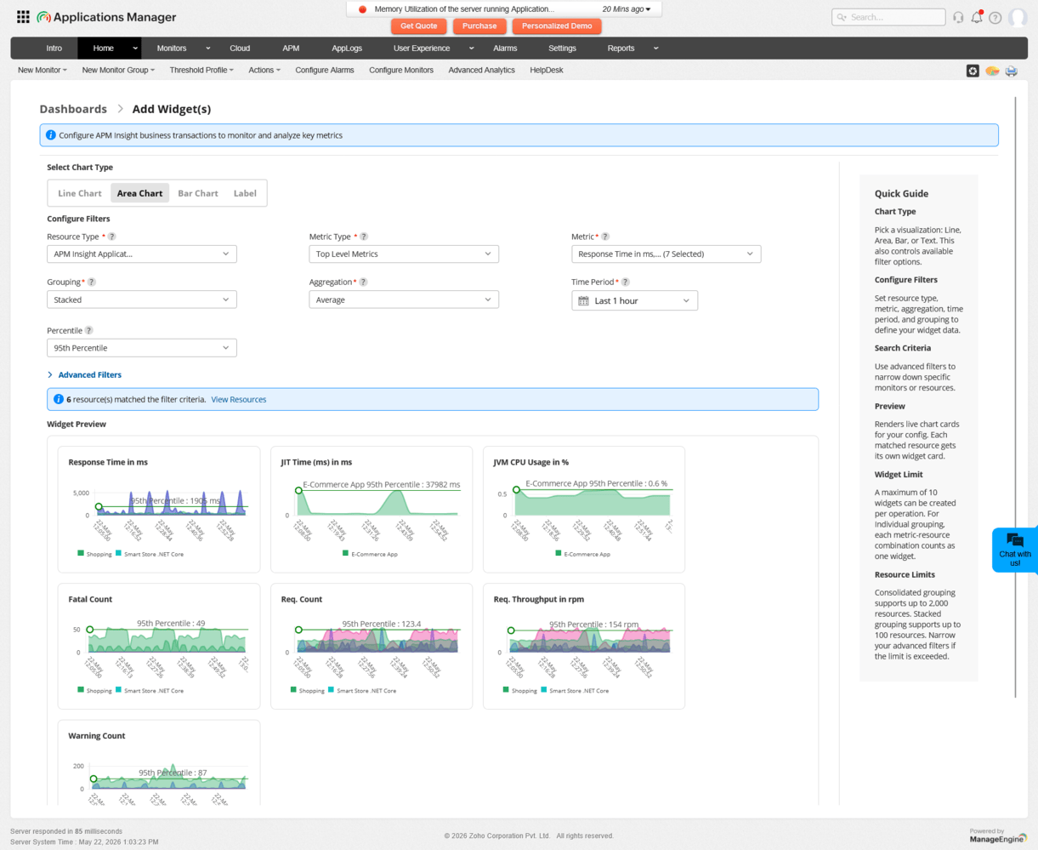Screen dimensions: 1038x850
Task: Click the Personalized Demo button
Action: 557,26
